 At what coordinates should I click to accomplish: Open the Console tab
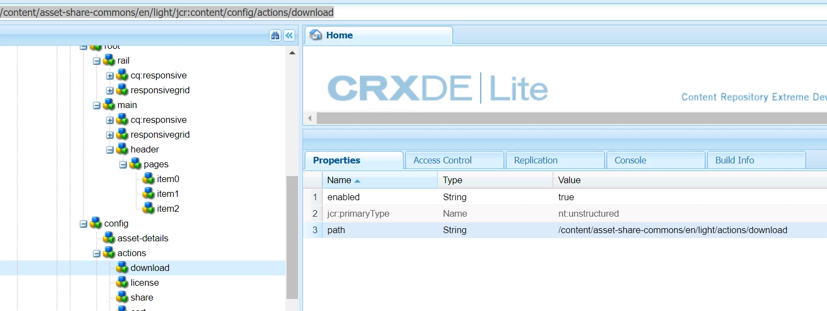coord(655,160)
